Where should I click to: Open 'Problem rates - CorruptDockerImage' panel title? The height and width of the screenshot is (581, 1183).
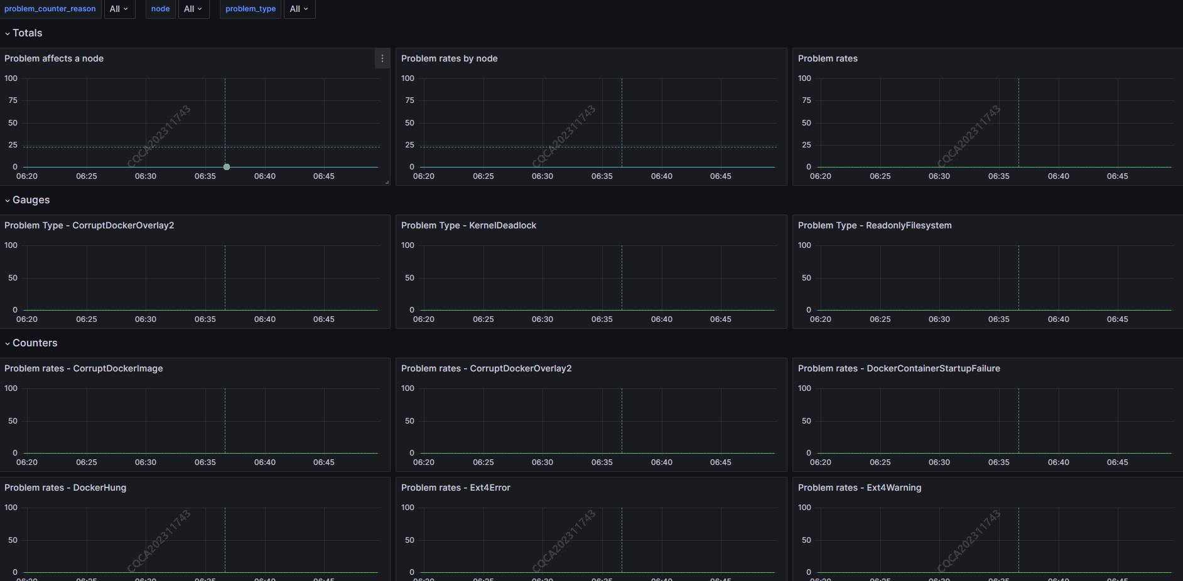pyautogui.click(x=84, y=368)
